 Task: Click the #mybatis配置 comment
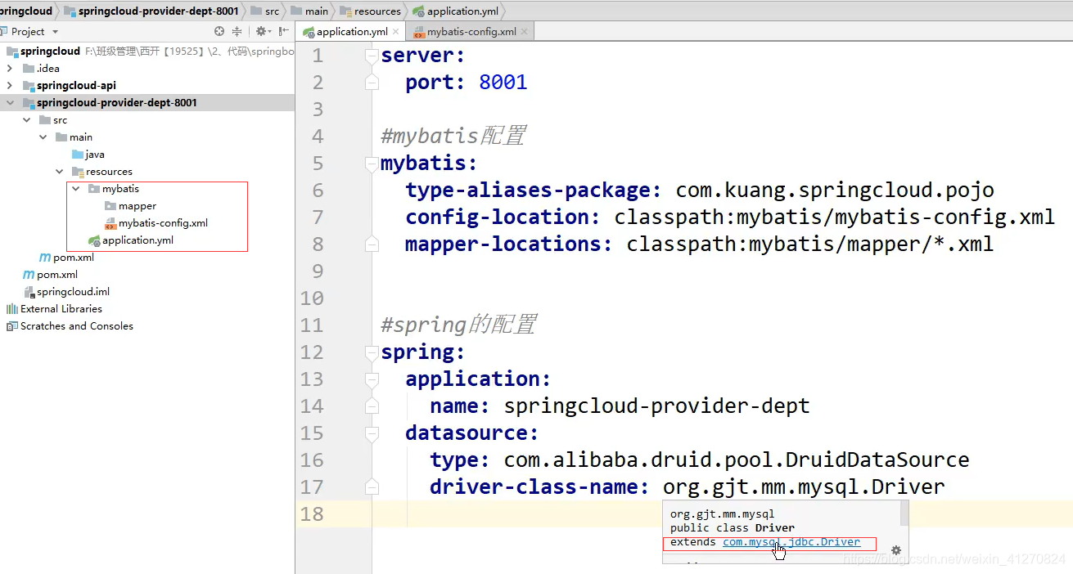[453, 137]
